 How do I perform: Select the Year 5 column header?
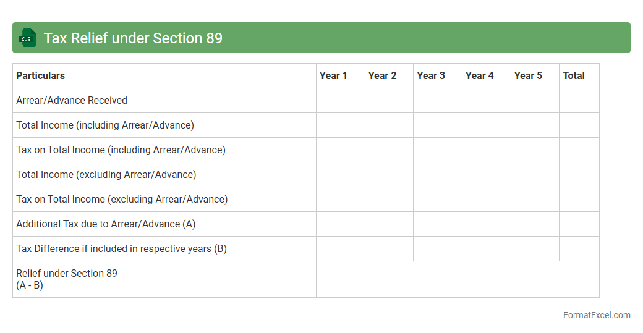pos(528,75)
